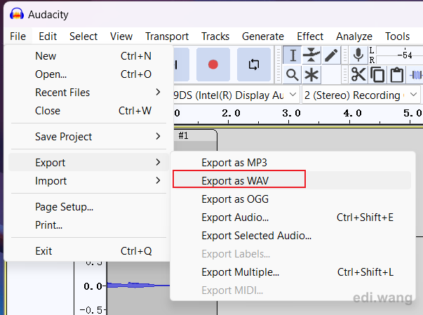Choose New from File menu

88,56
